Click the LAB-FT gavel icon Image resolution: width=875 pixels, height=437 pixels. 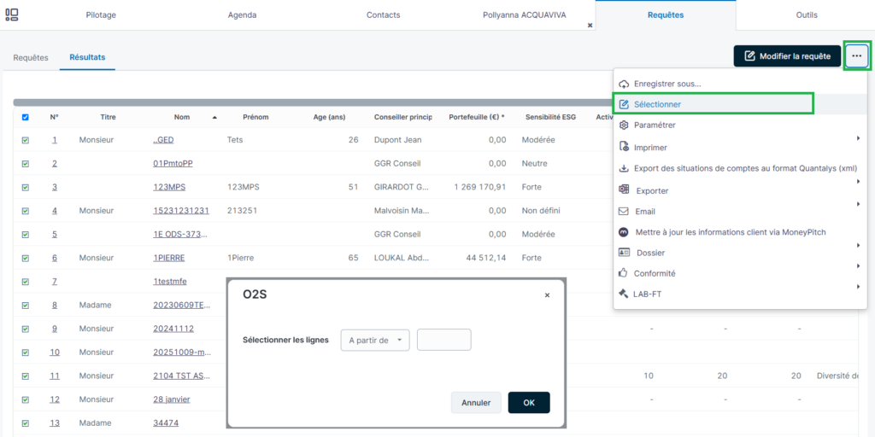[x=624, y=294]
